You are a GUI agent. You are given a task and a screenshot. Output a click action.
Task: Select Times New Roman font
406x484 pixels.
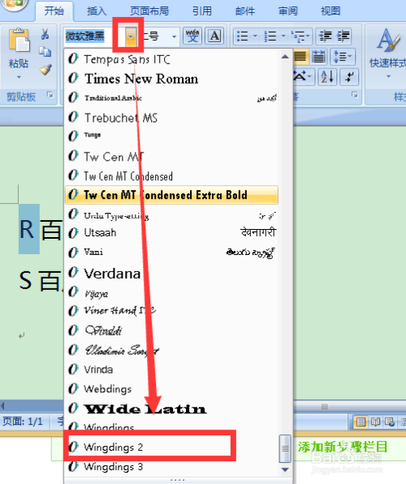[171, 79]
